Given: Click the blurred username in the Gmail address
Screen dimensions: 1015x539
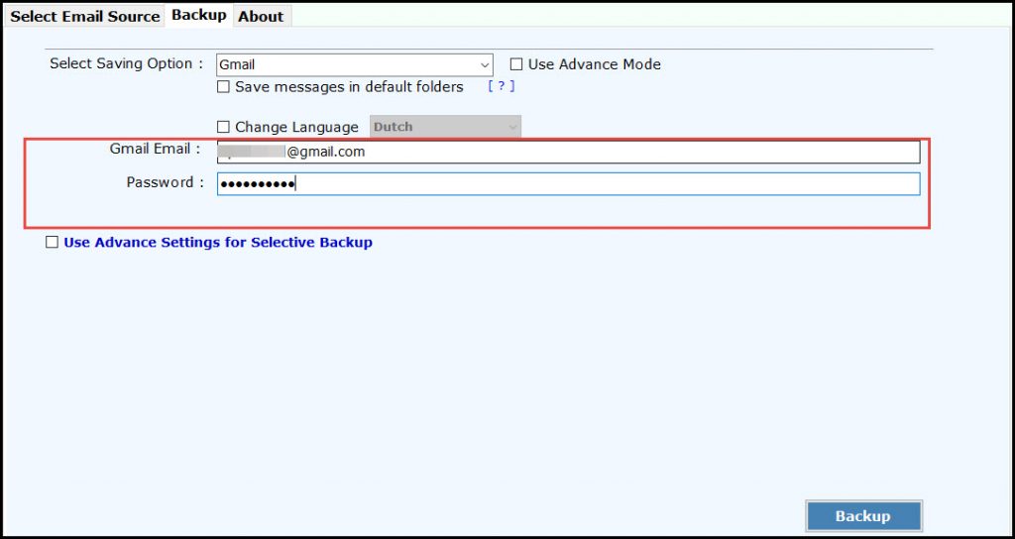Looking at the screenshot, I should tap(252, 152).
